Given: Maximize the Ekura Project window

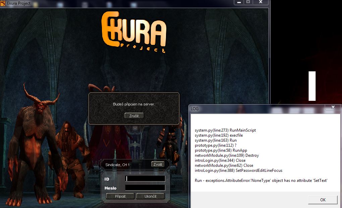Looking at the screenshot, I should coord(248,2).
